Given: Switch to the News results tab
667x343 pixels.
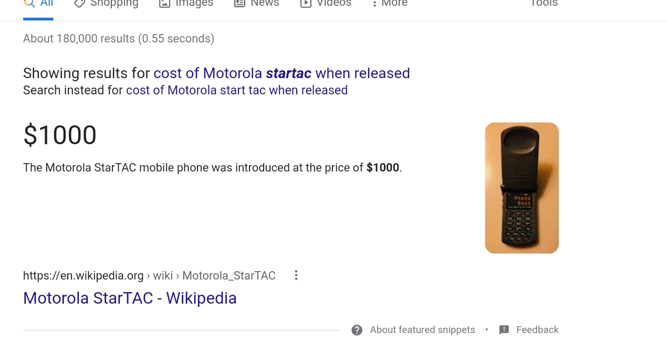Looking at the screenshot, I should [x=256, y=4].
